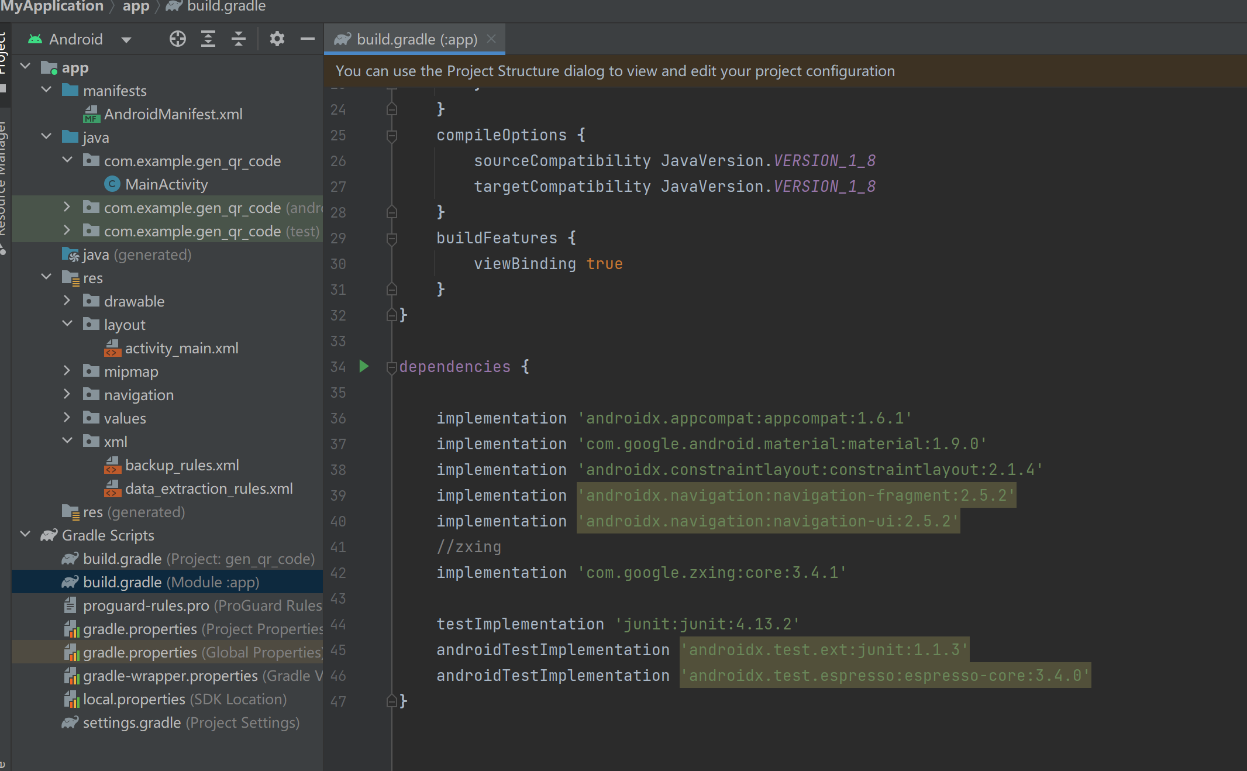Open the MainActivity class
1247x771 pixels.
[x=166, y=184]
